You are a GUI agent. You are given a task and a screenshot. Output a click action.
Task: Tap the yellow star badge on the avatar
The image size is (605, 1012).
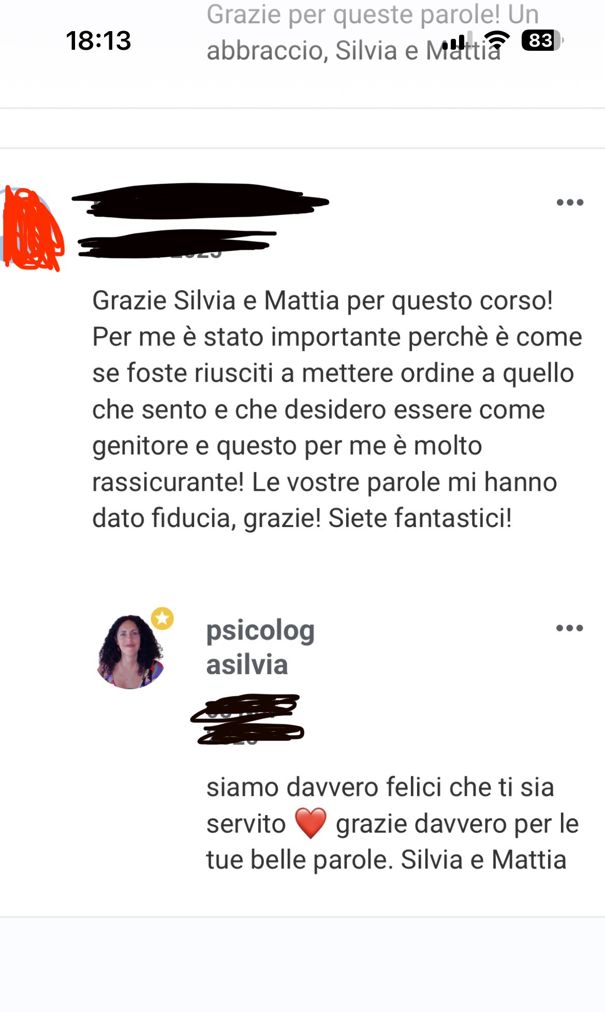pos(163,618)
